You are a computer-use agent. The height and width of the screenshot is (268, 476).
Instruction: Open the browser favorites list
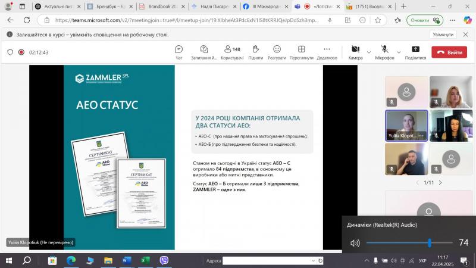[397, 20]
